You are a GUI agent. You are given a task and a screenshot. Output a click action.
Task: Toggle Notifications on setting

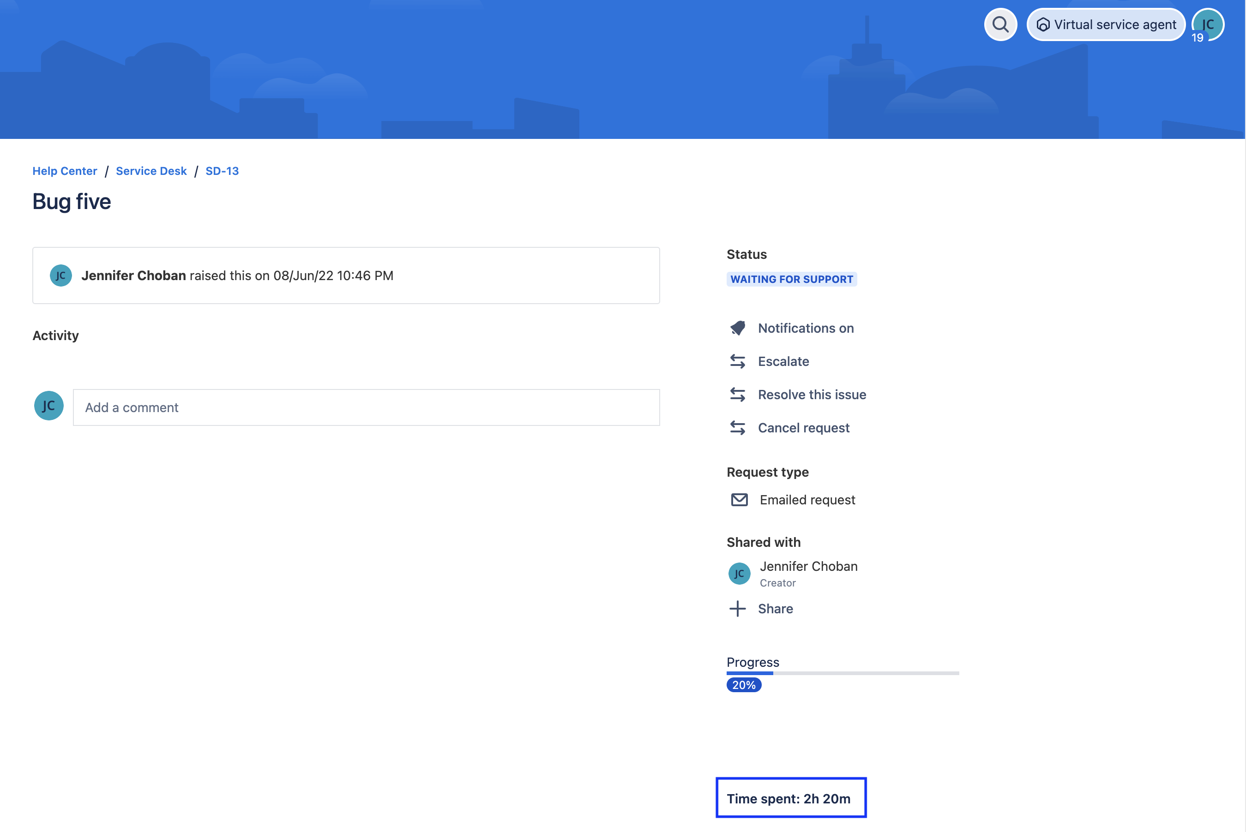(806, 328)
